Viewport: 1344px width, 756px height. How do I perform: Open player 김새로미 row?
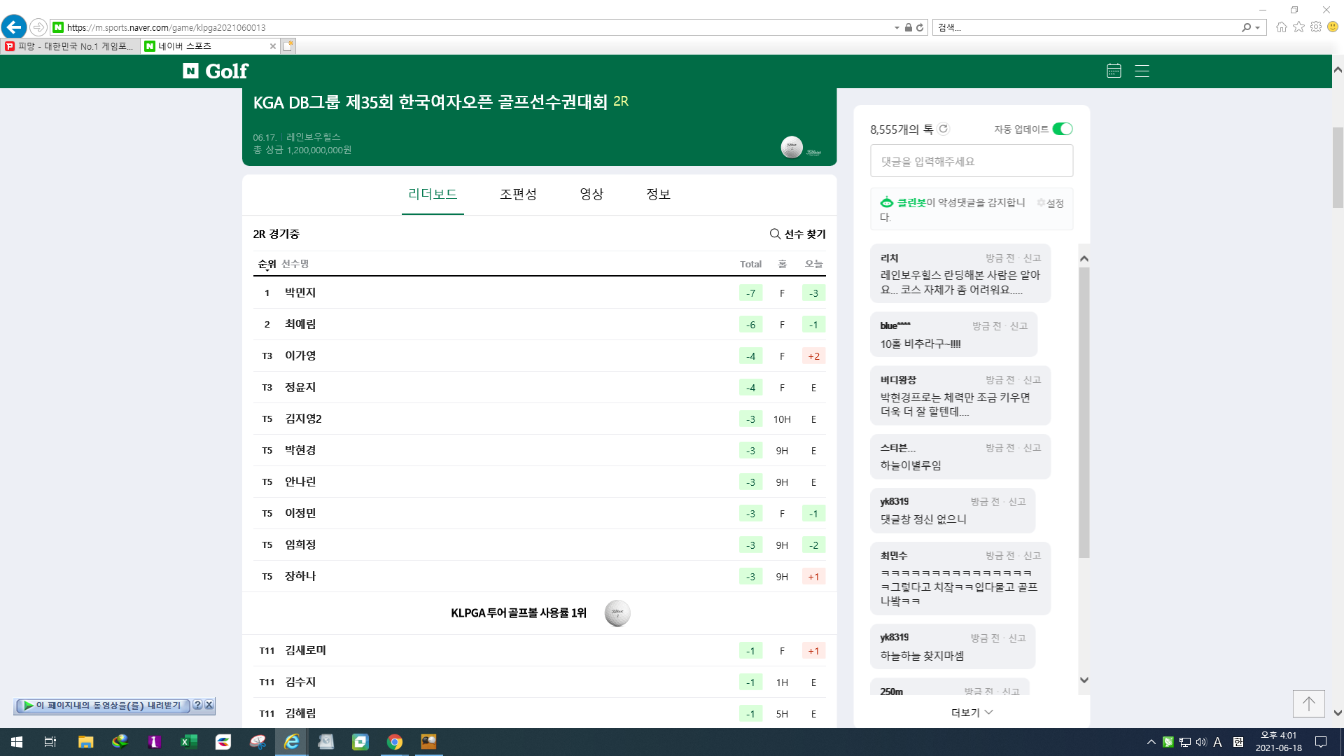[x=539, y=650]
